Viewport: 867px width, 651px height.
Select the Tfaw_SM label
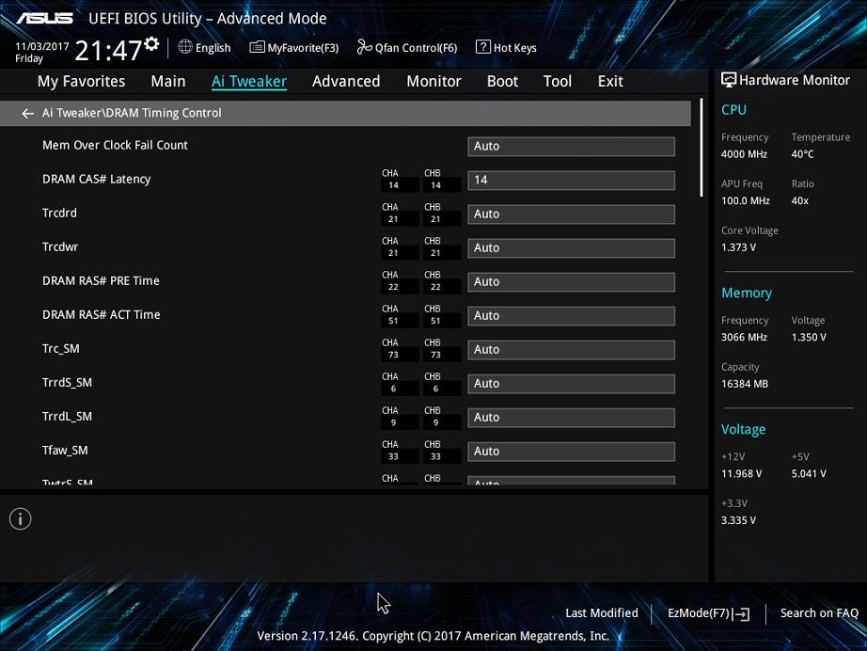65,451
